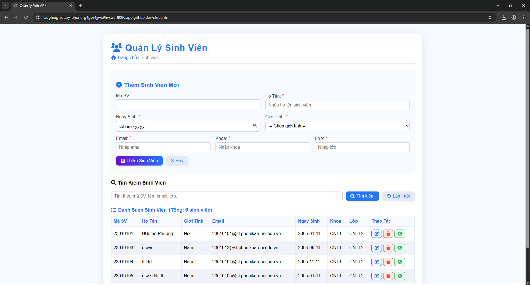This screenshot has width=530, height=285.
Task: View details of student 23010103
Action: click(x=400, y=248)
